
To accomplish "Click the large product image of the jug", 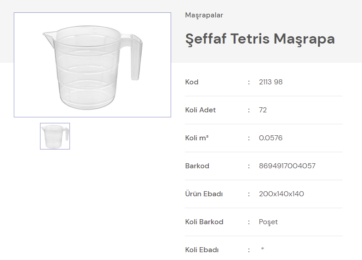I will (92, 65).
